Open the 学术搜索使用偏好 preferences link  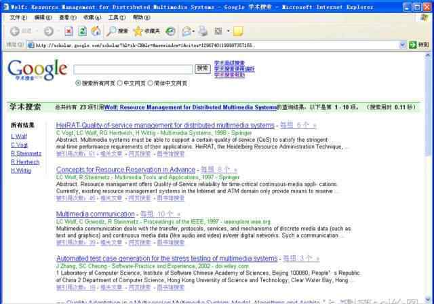[235, 69]
